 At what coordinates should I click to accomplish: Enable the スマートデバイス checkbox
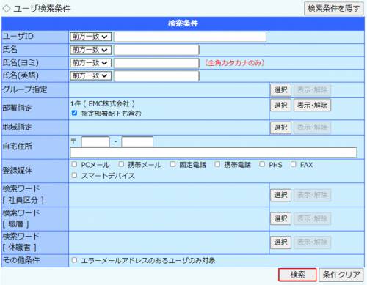click(x=75, y=175)
